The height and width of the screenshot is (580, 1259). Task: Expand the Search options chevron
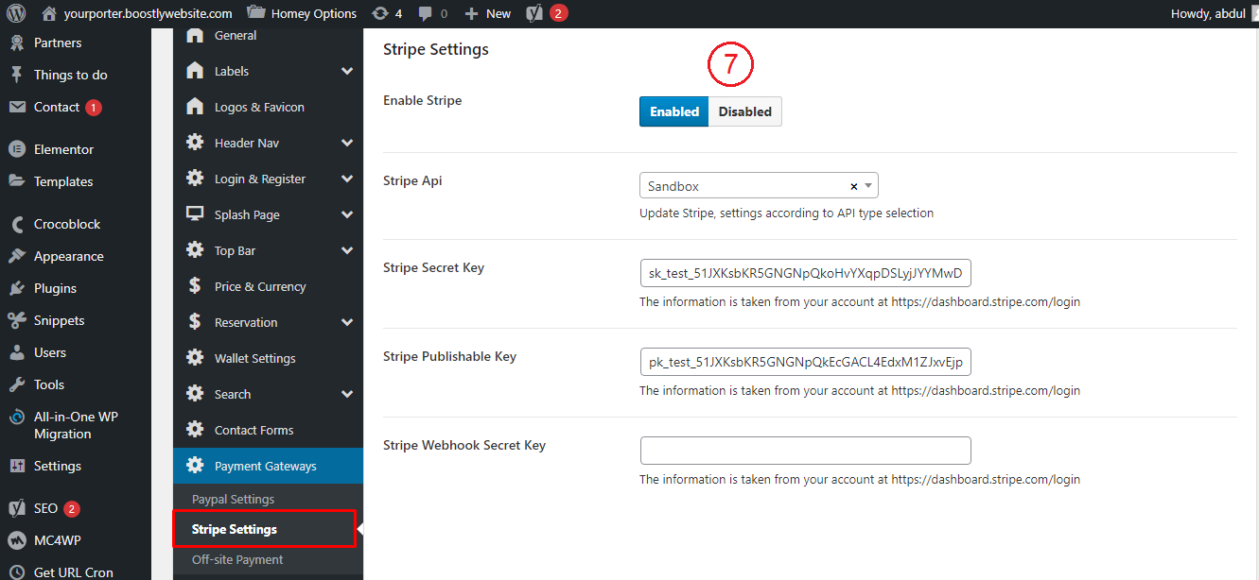point(347,394)
